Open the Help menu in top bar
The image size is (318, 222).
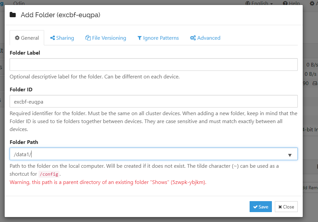291,3
